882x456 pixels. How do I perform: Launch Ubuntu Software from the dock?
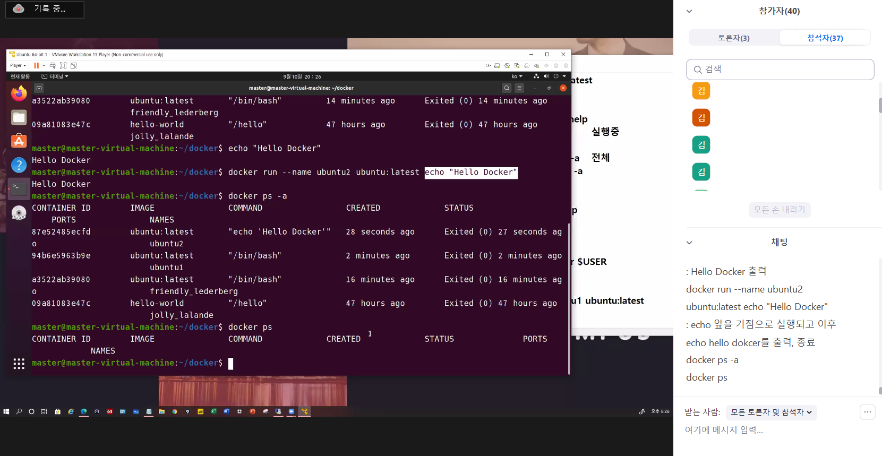point(19,141)
